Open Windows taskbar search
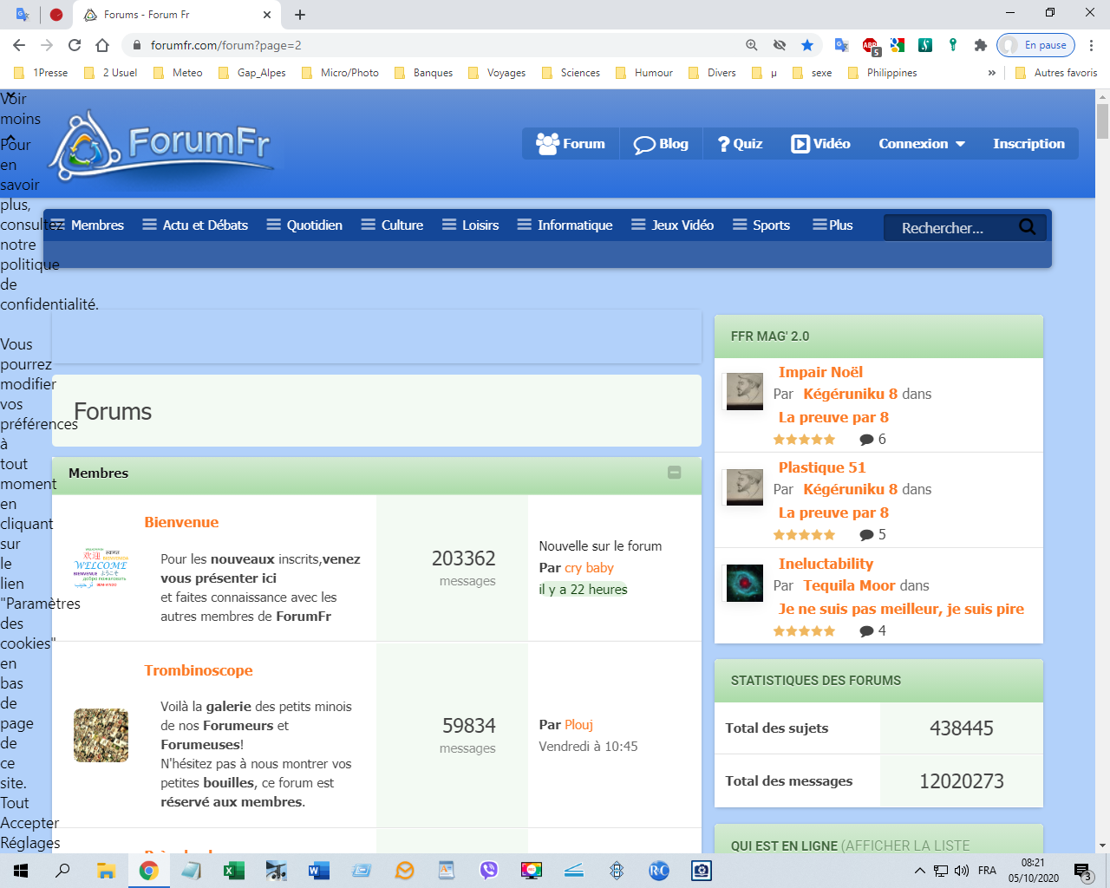 tap(62, 871)
